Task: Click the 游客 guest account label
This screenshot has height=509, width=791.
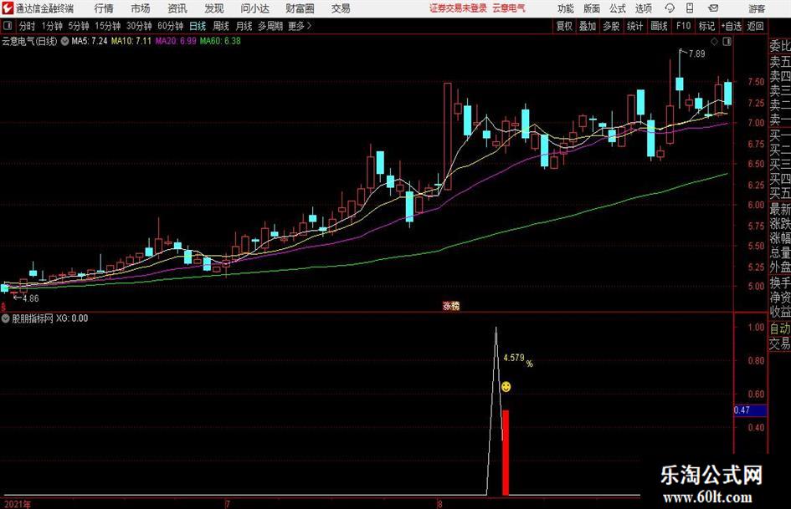Action: click(757, 8)
